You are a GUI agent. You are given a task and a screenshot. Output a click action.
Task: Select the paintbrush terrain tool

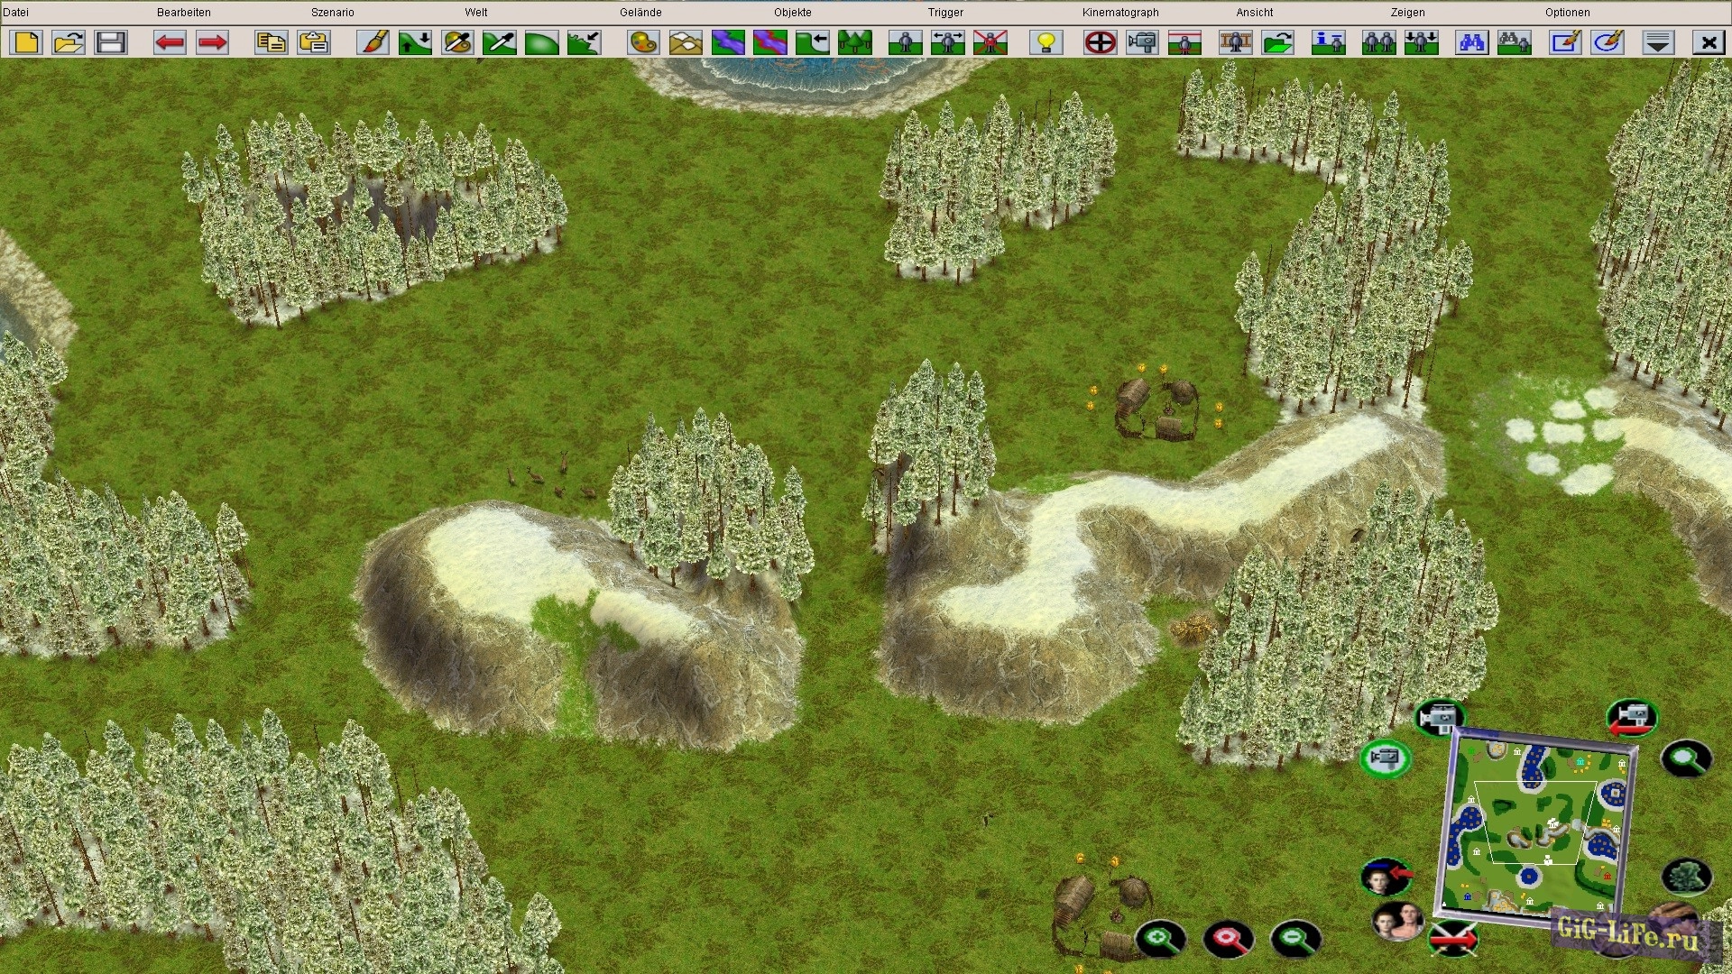point(373,42)
